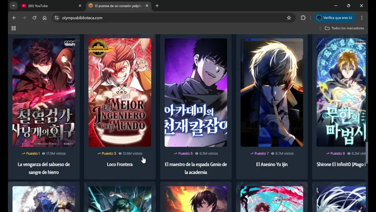Open the browser home page
This screenshot has height=212, width=376.
click(44, 18)
